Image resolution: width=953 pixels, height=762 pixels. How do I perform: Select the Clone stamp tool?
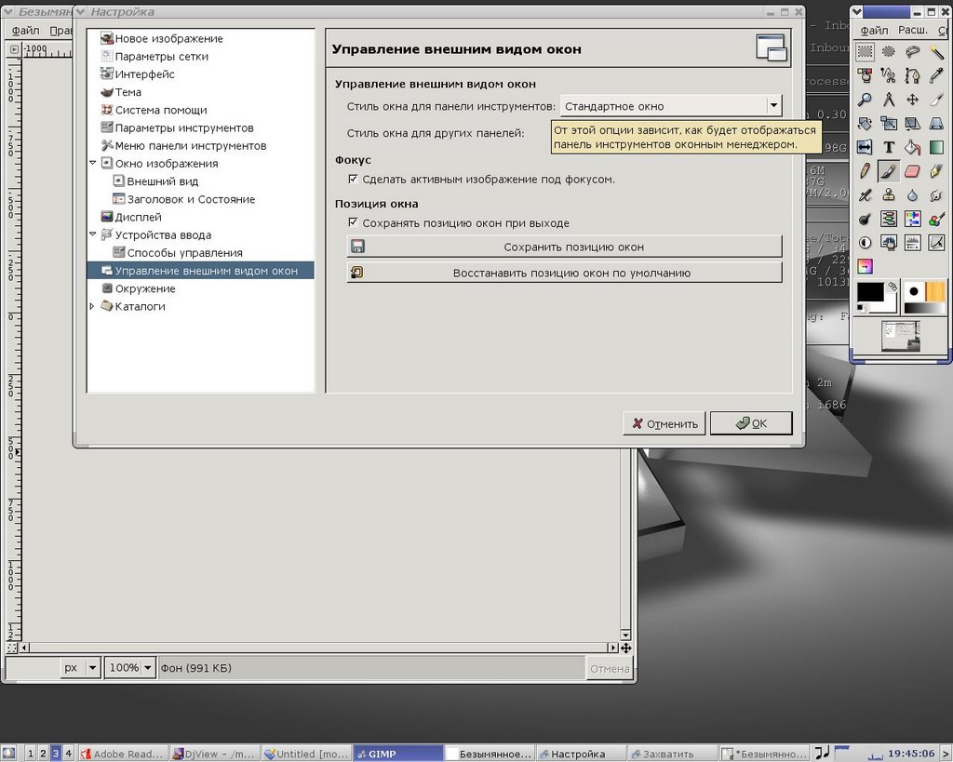coord(889,195)
